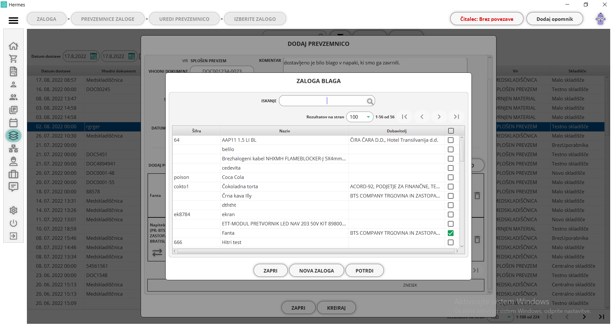
Task: Open the single person sidebar icon
Action: click(x=13, y=84)
